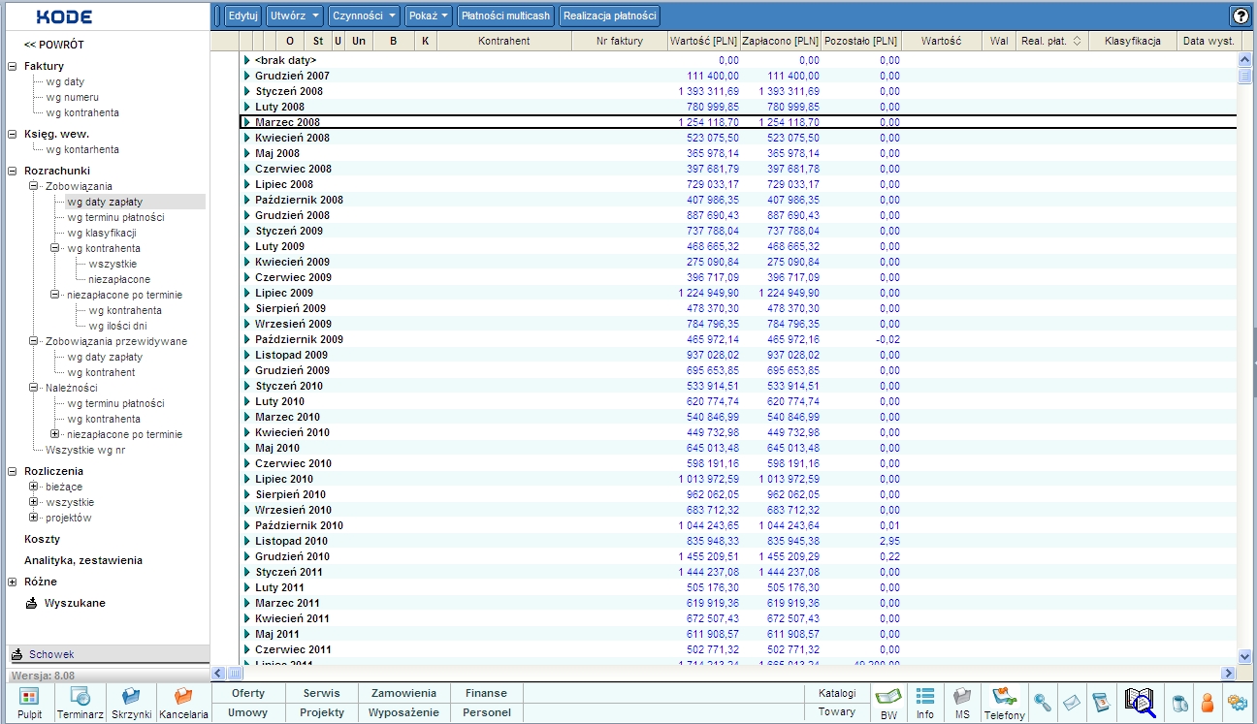Sort by the Kontrahent column header

[503, 42]
